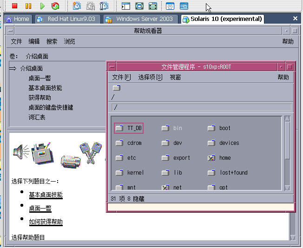Open 帮助 menu in the help viewer
The image size is (303, 248).
point(288,41)
